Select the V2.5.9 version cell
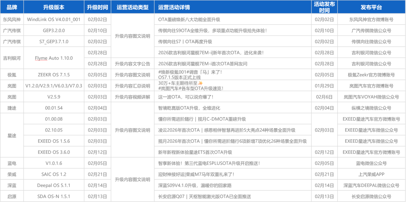Screen dimensions: 406x202 coord(54,97)
